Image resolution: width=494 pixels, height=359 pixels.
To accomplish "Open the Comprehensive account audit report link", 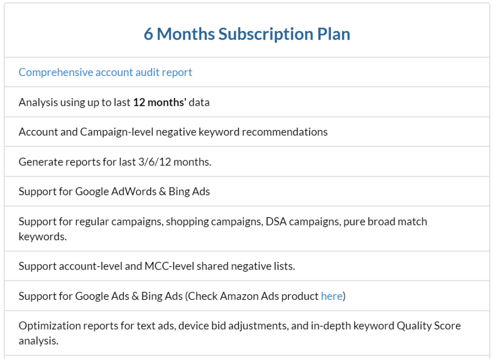I will pyautogui.click(x=105, y=72).
